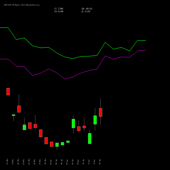Image resolution: width=170 pixels, height=170 pixels.
Task: Select the 06 Apr green candle
Action: [x=63, y=144]
